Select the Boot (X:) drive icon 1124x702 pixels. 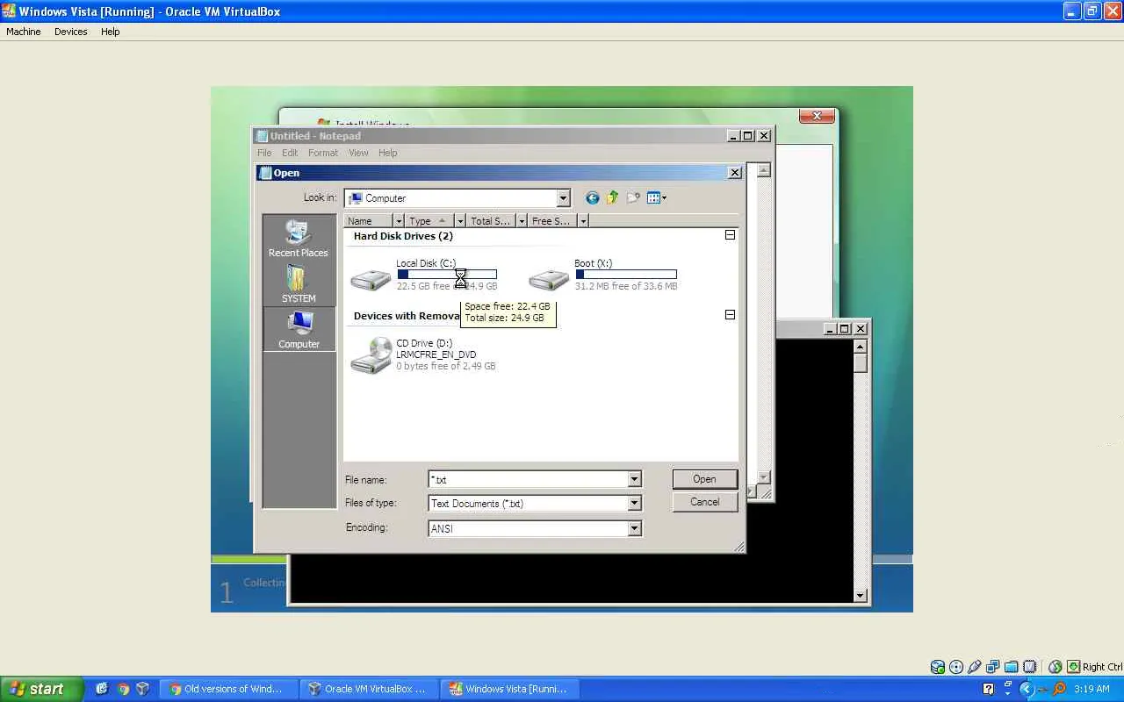pos(549,279)
